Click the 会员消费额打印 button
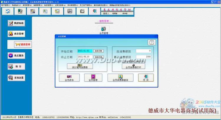This screenshot has width=221, height=120. coord(133,66)
